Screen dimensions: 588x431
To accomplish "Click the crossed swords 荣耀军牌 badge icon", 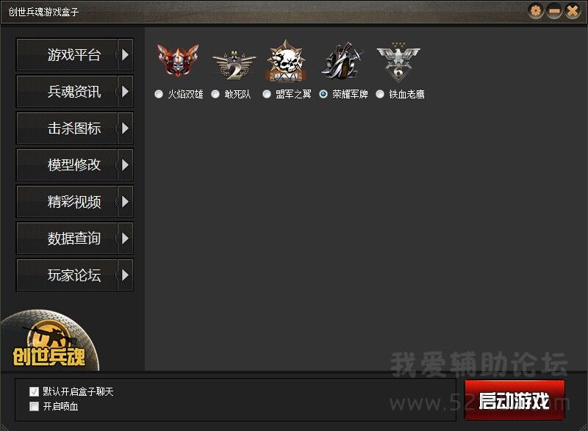I will [343, 60].
